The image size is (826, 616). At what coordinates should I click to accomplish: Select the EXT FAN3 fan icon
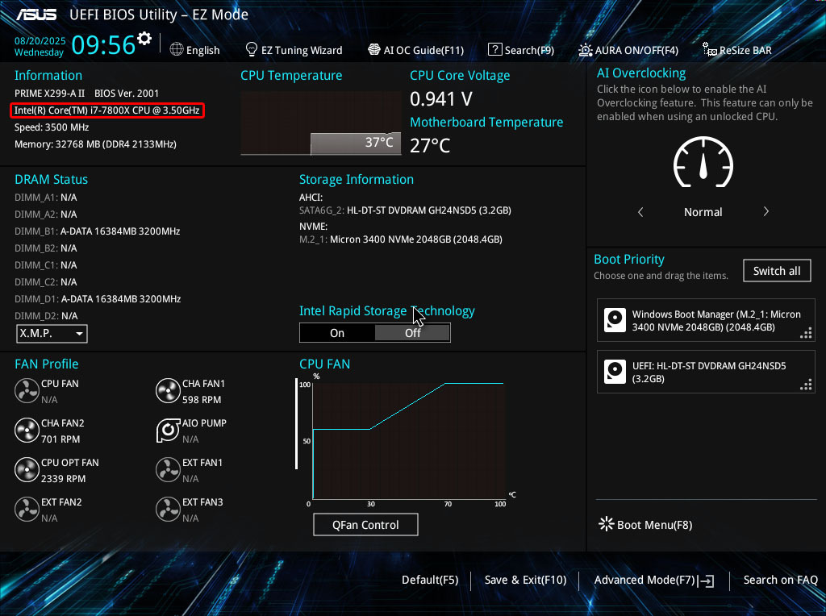pyautogui.click(x=168, y=510)
